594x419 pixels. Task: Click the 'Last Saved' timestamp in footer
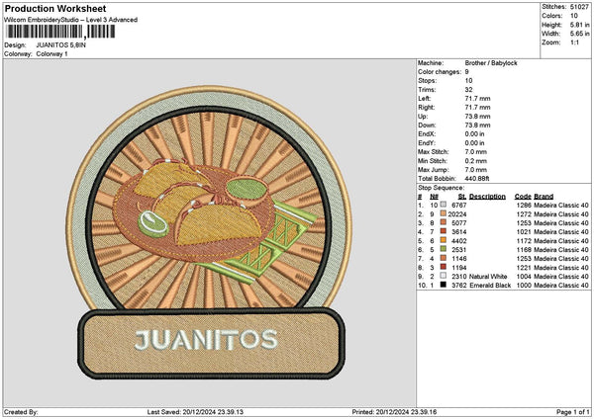point(195,412)
